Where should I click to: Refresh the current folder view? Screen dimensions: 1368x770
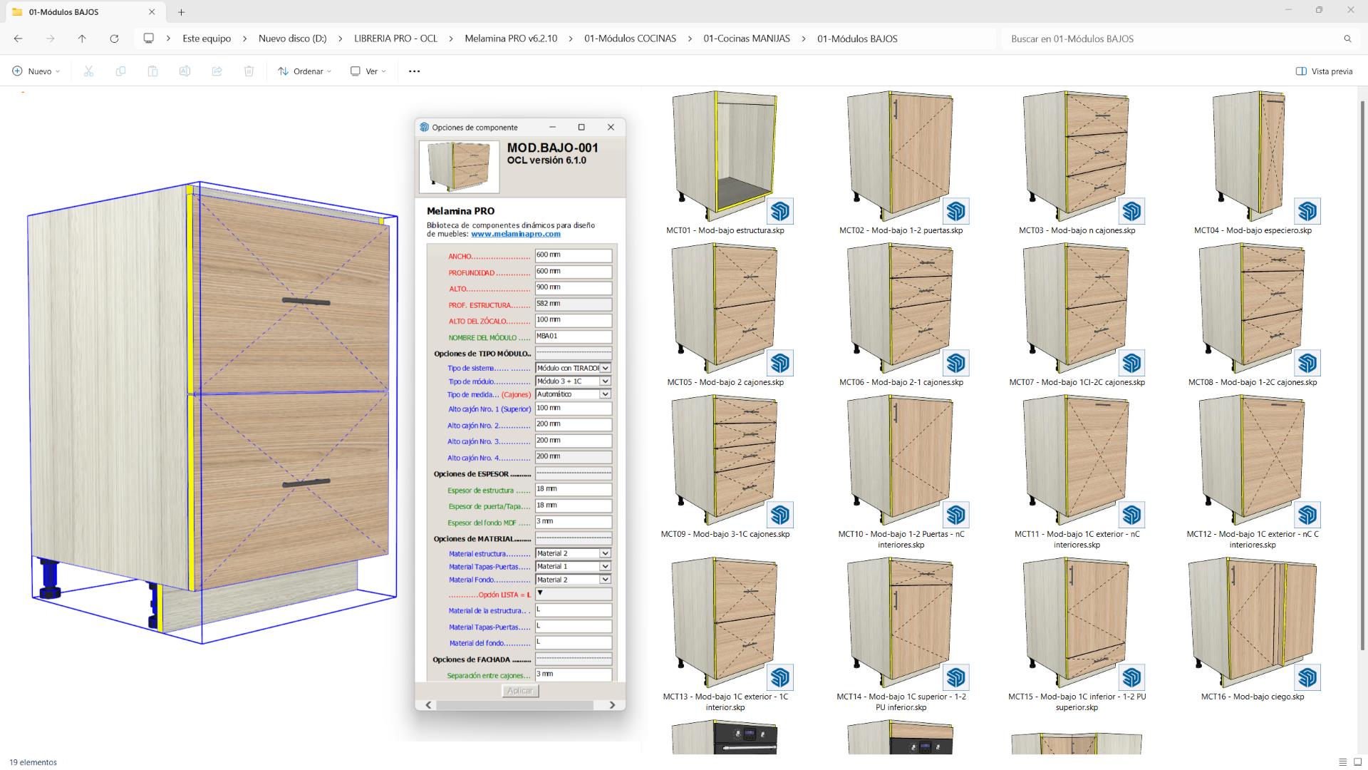[114, 38]
